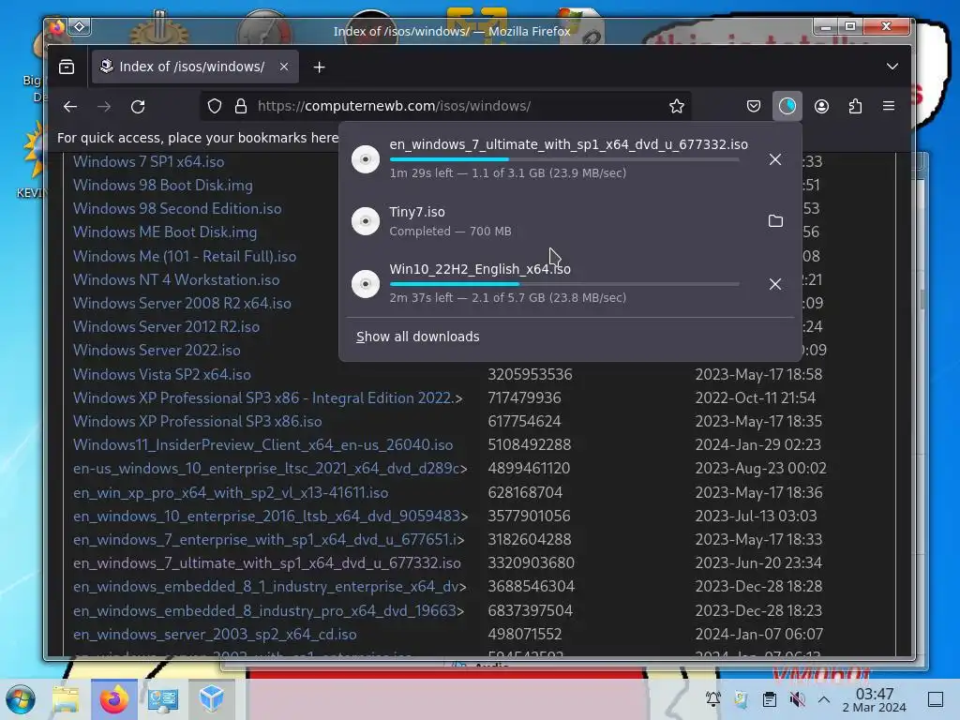Click the window pin diamond icon in titlebar
Screen dimensions: 960x720
pyautogui.click(x=80, y=27)
